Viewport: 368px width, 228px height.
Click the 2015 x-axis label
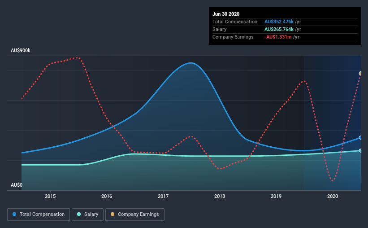(x=50, y=196)
